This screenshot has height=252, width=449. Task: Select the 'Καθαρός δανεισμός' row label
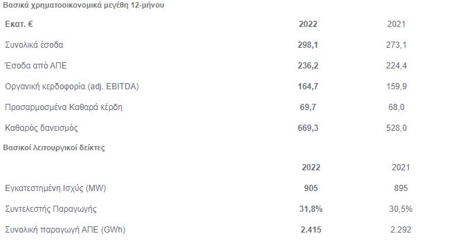click(42, 128)
